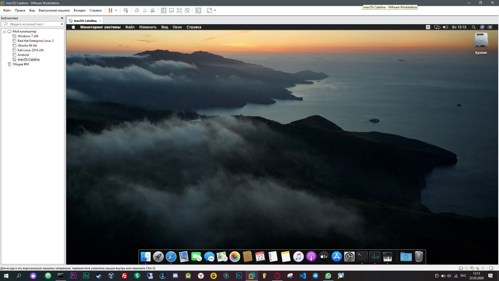Image resolution: width=499 pixels, height=281 pixels.
Task: Open the library search dropdown arrow
Action: tap(62, 24)
